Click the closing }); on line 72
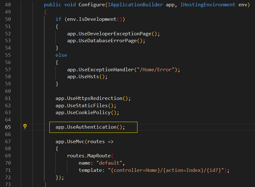The height and width of the screenshot is (187, 255). click(59, 177)
